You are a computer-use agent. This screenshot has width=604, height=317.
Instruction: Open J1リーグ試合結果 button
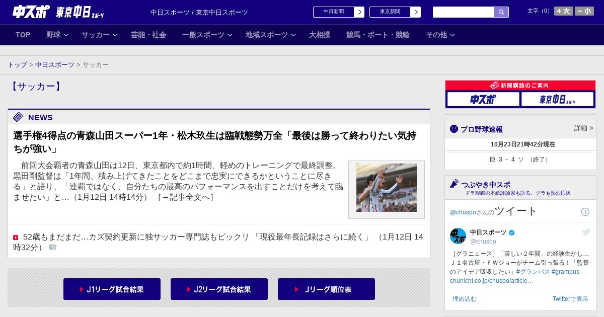pos(112,289)
